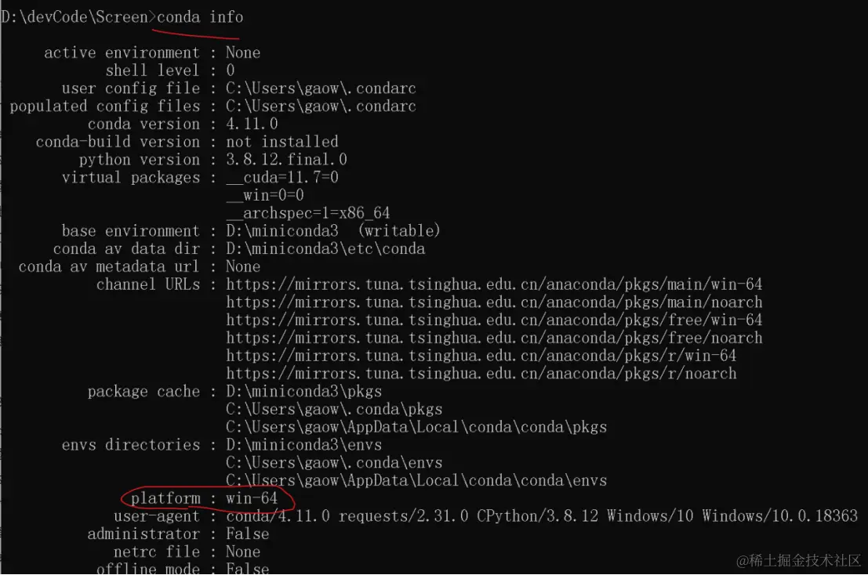Open the pkgs/main/noarch mirror URL
The width and height of the screenshot is (868, 575).
494,302
